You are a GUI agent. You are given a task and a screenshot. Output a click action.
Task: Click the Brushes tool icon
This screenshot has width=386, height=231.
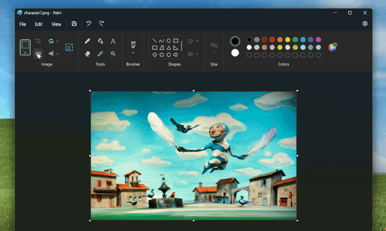[133, 45]
